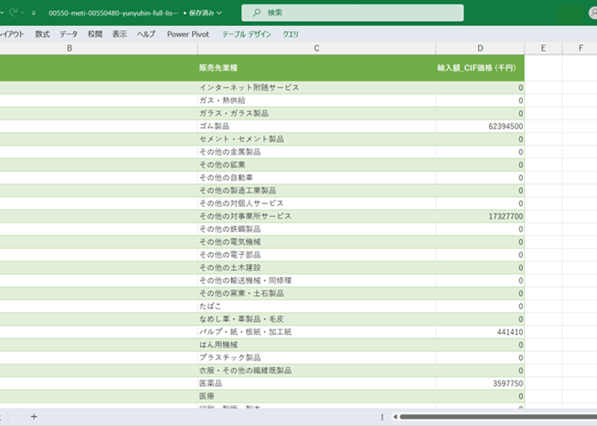Viewport: 597px width, 426px height.
Task: Switch to the テーブル デザイン tab
Action: (x=246, y=34)
